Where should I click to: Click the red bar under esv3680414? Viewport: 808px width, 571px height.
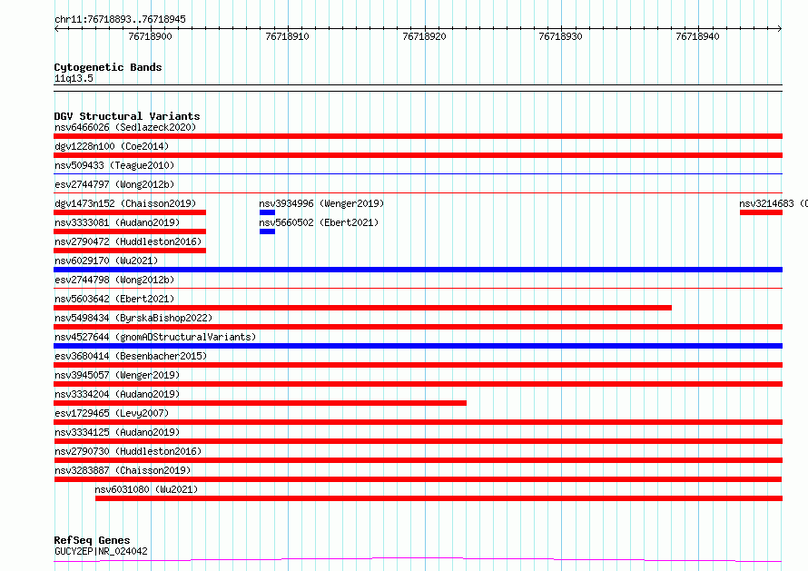(x=418, y=365)
